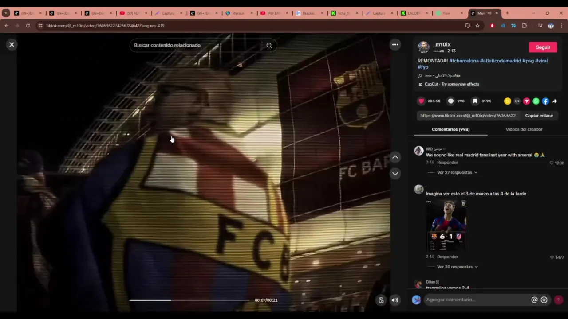568x319 pixels.
Task: Open #psg hashtag link
Action: pyautogui.click(x=528, y=61)
